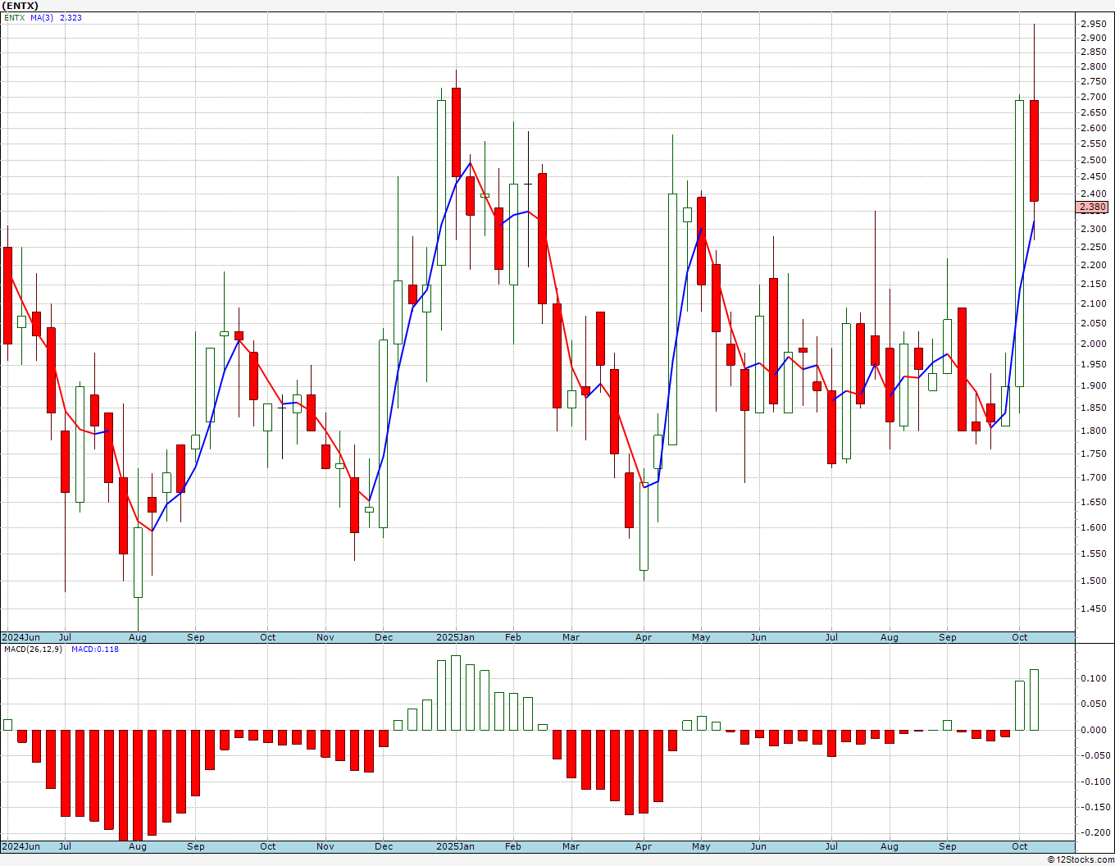Image resolution: width=1115 pixels, height=866 pixels.
Task: Select Mar on the MACD panel date axis
Action: (x=571, y=846)
